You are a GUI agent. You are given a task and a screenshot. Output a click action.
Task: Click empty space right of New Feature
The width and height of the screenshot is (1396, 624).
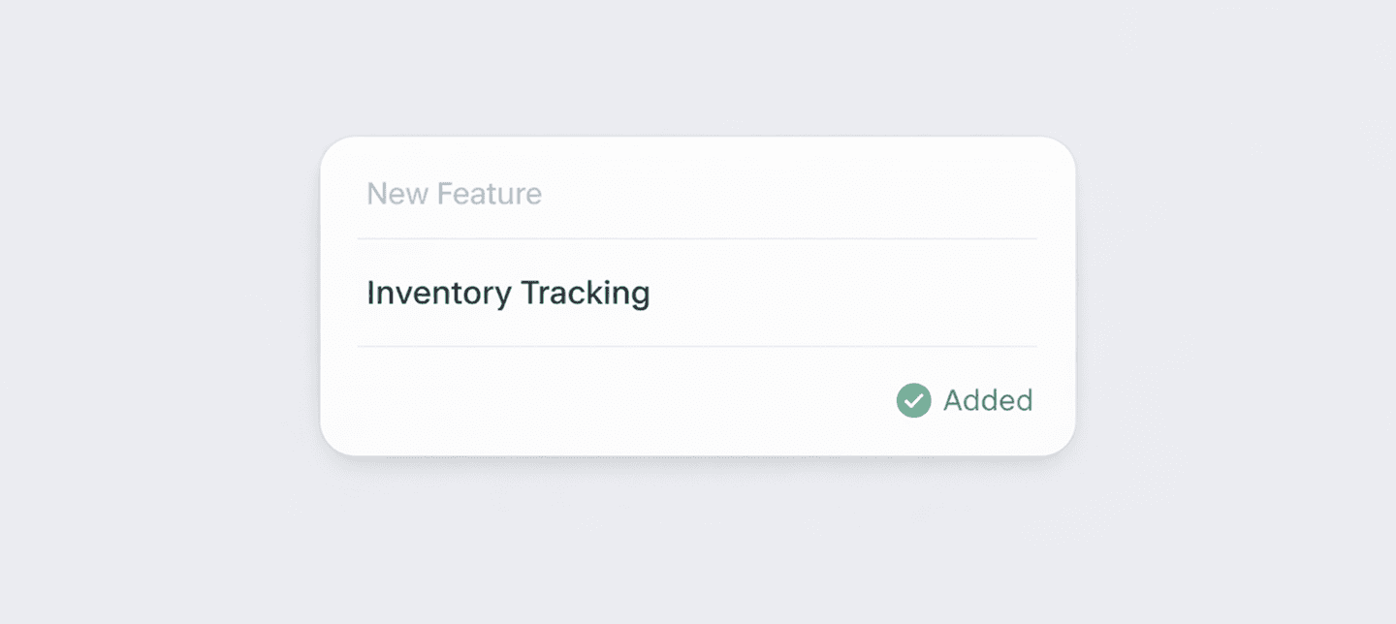pyautogui.click(x=785, y=194)
